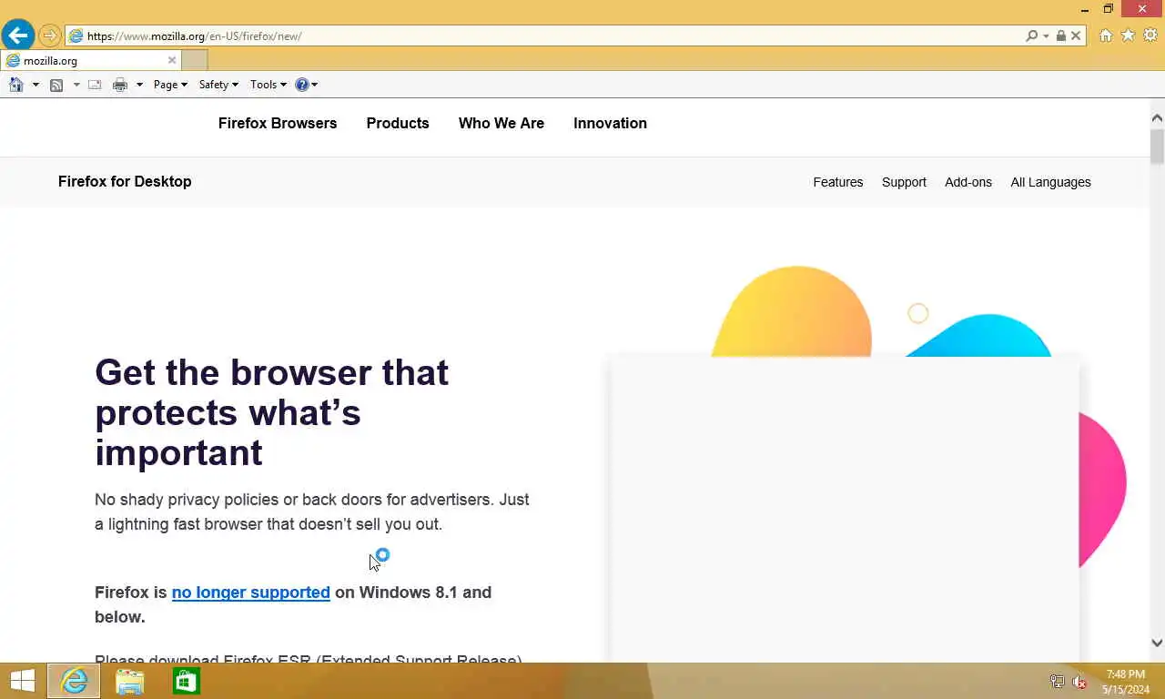Minimize the Internet Explorer window
1165x699 pixels.
[x=1085, y=9]
